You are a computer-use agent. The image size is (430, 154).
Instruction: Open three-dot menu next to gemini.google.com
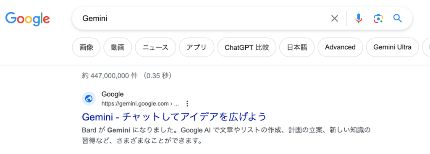pos(187,104)
